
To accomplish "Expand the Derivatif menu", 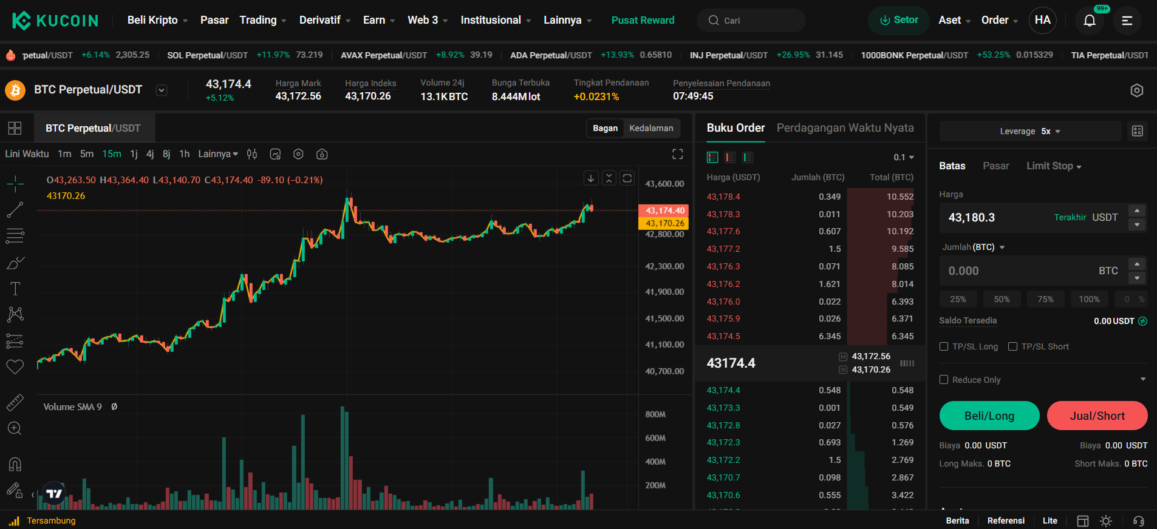I will [x=325, y=20].
